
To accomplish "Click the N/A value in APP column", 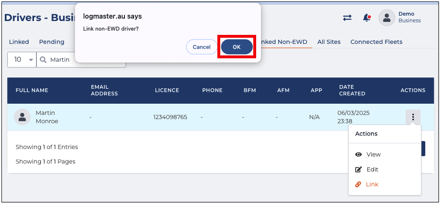I will pyautogui.click(x=314, y=117).
